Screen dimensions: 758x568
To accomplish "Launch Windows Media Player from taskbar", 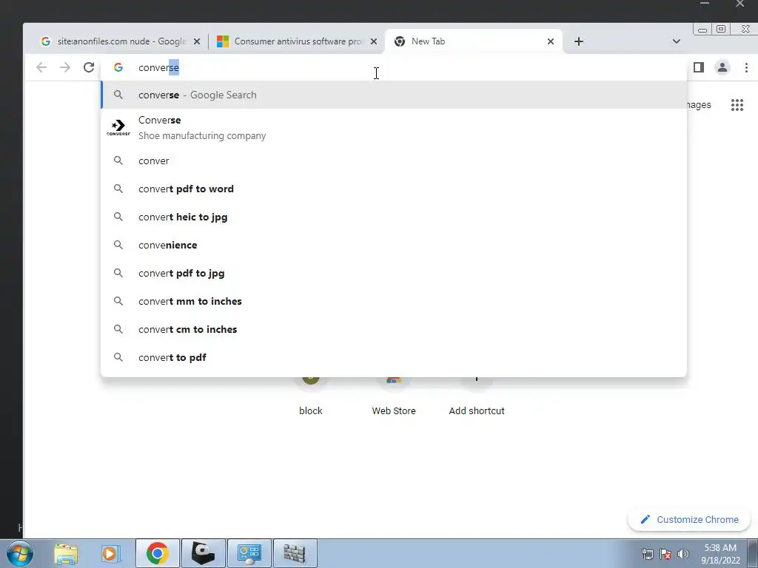I will click(x=110, y=553).
